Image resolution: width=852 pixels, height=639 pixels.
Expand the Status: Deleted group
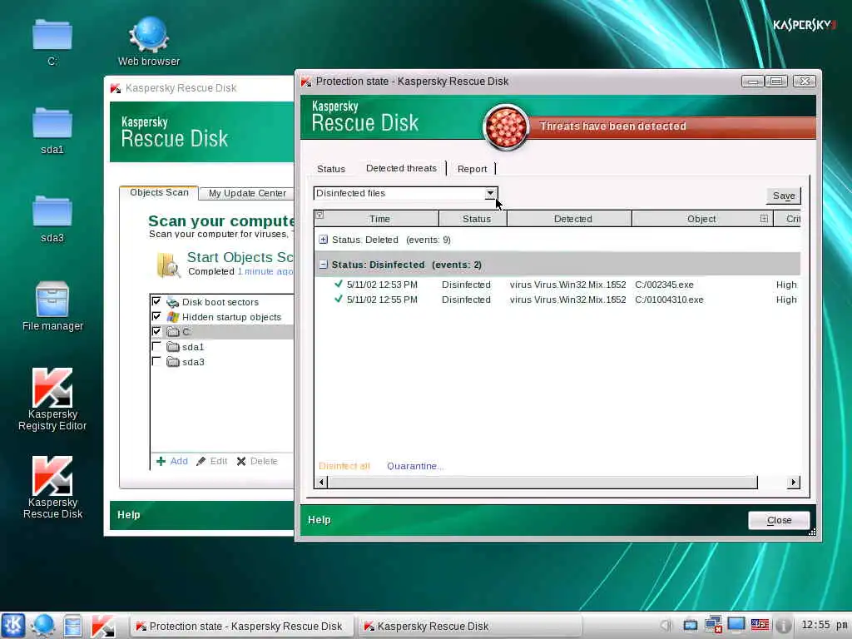pos(324,240)
